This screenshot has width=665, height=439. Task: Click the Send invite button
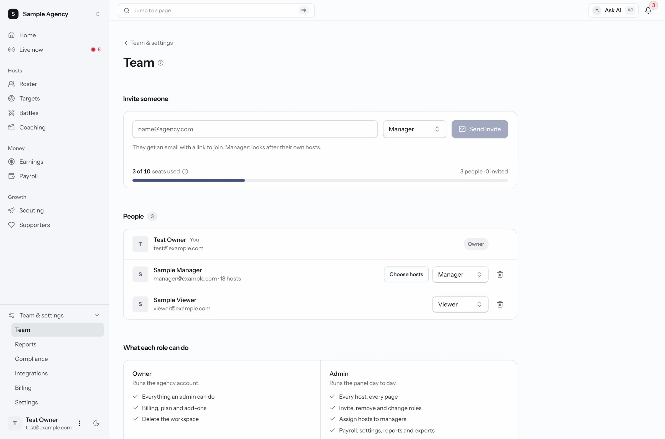[x=479, y=129]
